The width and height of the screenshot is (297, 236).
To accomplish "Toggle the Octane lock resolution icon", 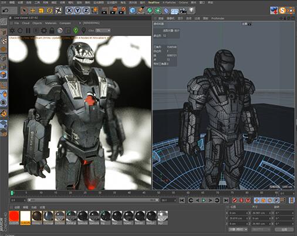I will pos(52,31).
